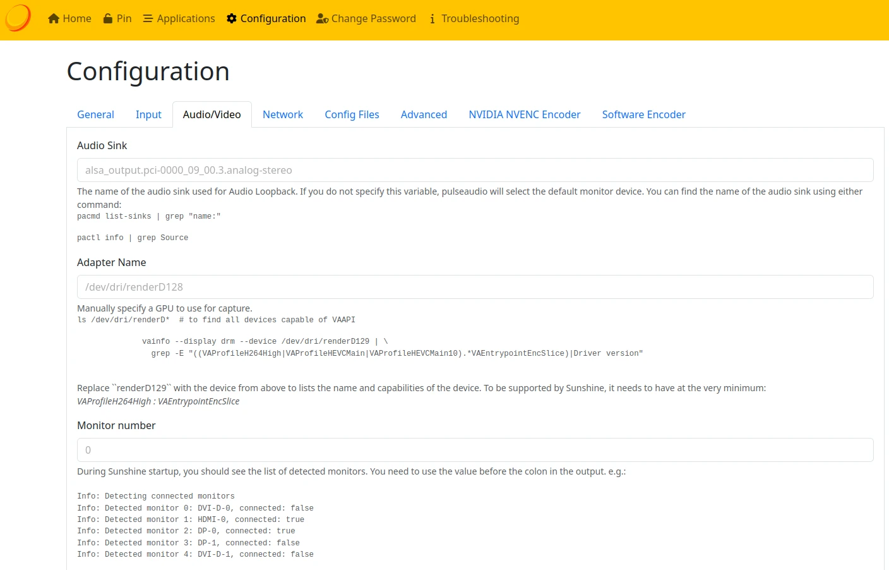Click into the Adapter Name field
Image resolution: width=889 pixels, height=570 pixels.
pos(475,287)
